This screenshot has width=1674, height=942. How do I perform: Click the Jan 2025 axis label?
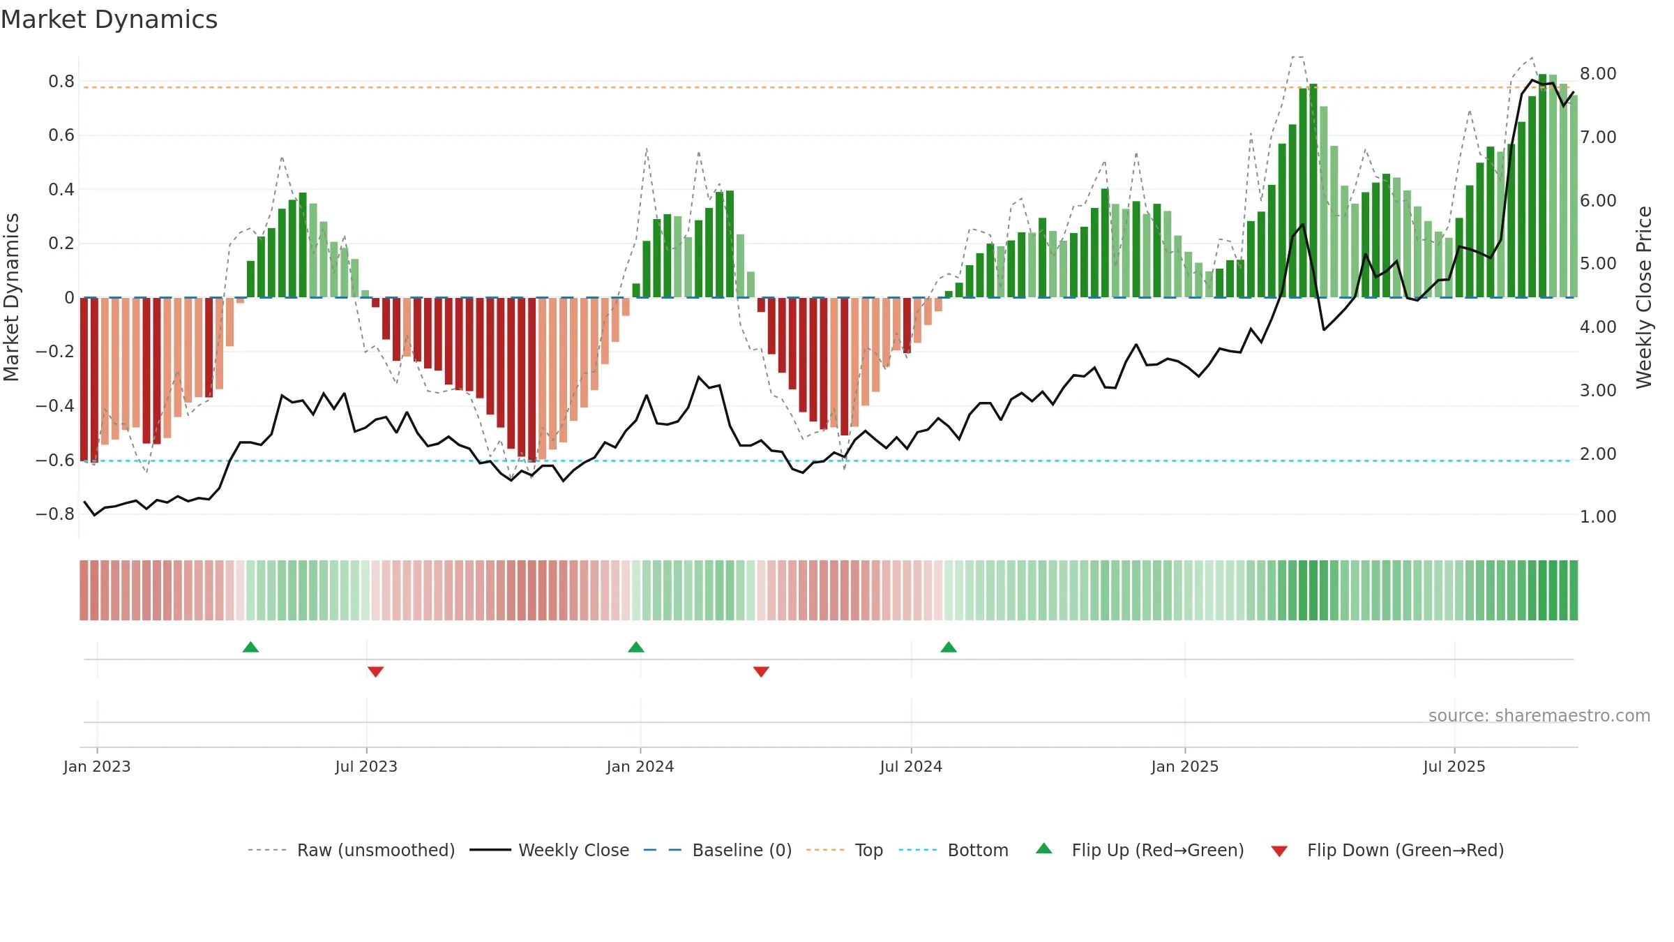point(1185,766)
